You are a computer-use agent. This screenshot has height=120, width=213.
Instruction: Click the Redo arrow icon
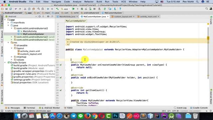[20, 9]
